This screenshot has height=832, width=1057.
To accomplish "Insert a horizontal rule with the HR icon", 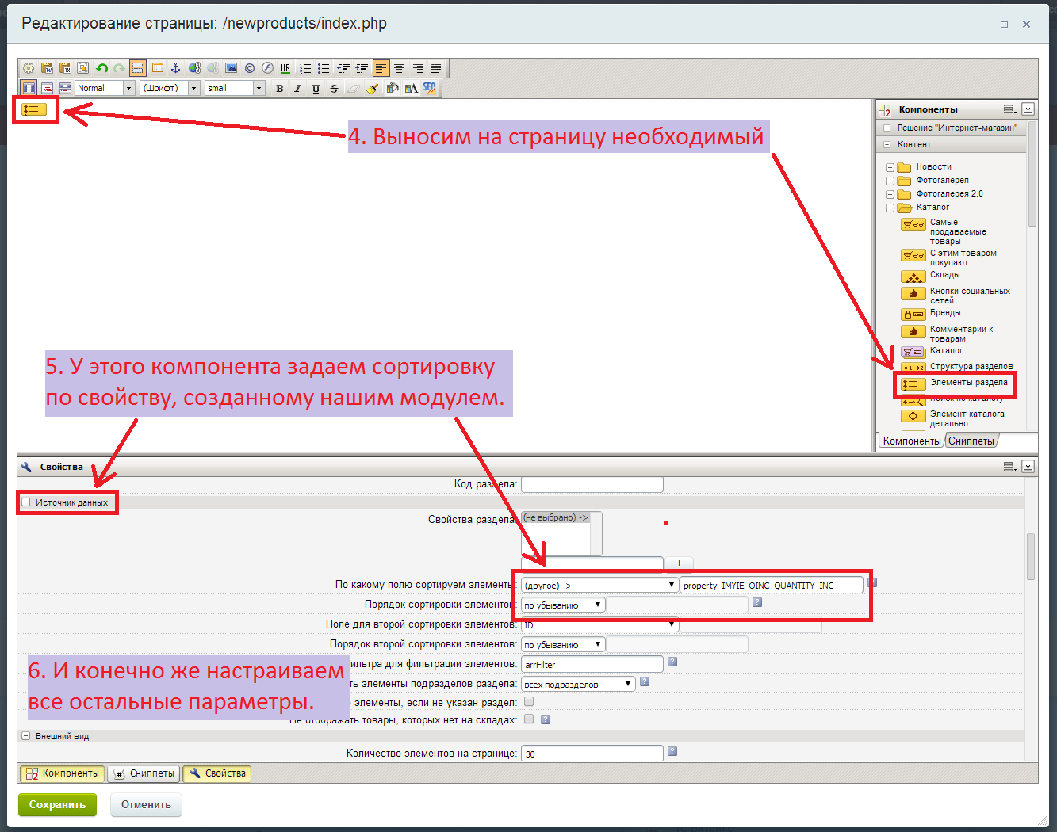I will point(285,68).
